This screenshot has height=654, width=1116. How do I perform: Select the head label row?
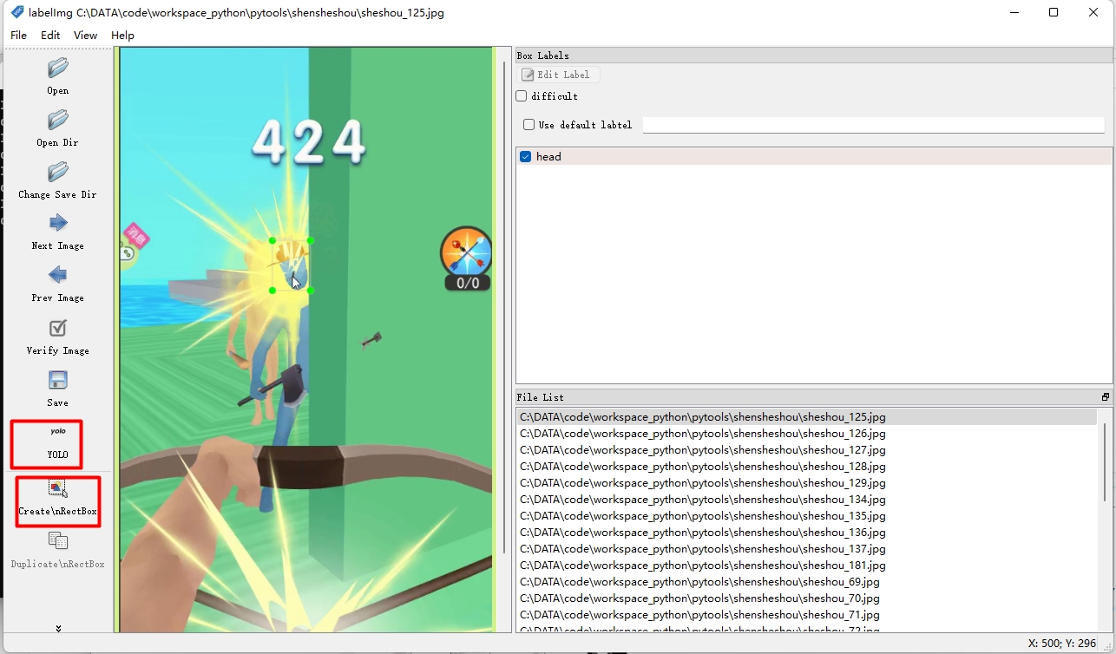814,157
